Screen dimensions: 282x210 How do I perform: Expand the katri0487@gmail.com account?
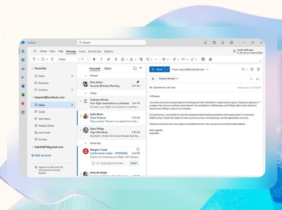click(32, 147)
